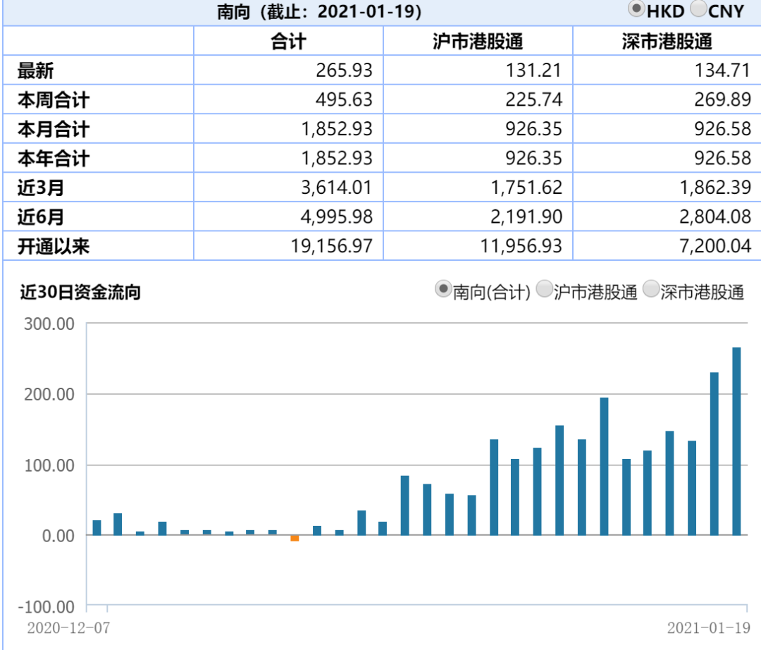This screenshot has height=650, width=761.
Task: Click the 7,200.04 cell value
Action: tap(715, 246)
